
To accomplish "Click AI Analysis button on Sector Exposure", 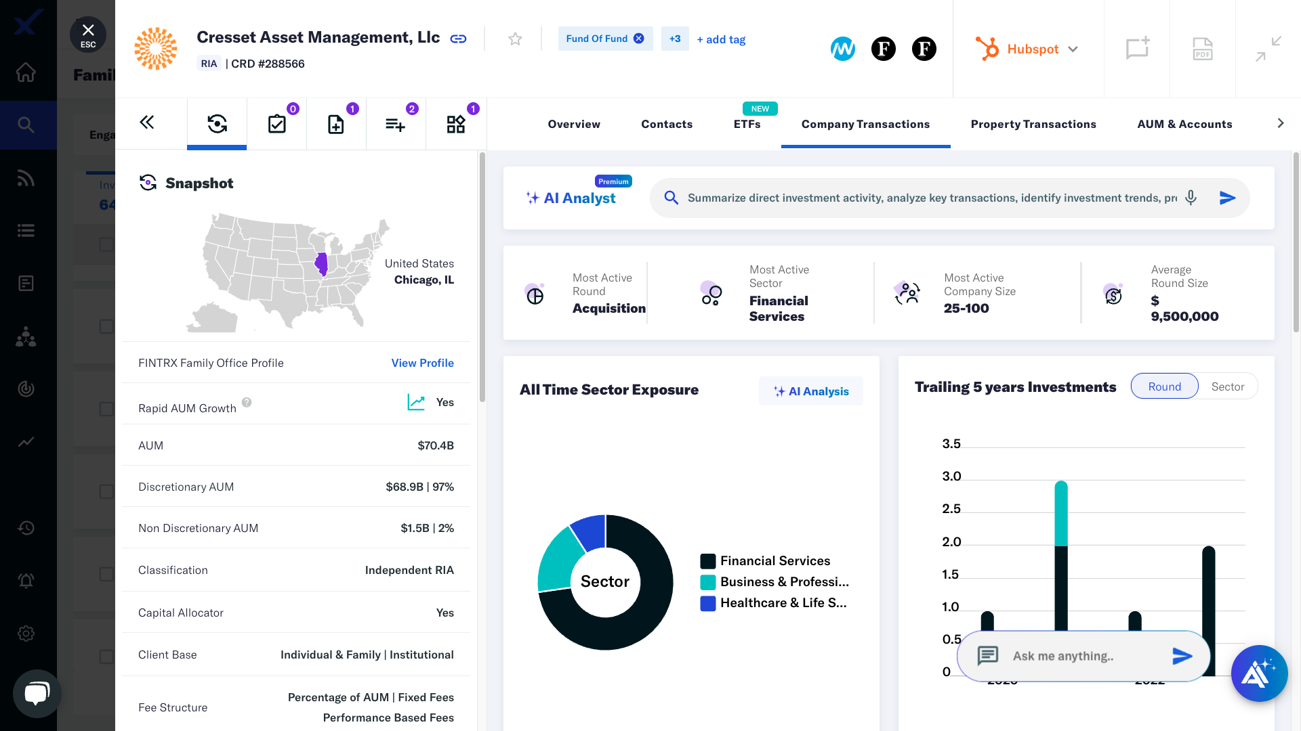I will [811, 391].
